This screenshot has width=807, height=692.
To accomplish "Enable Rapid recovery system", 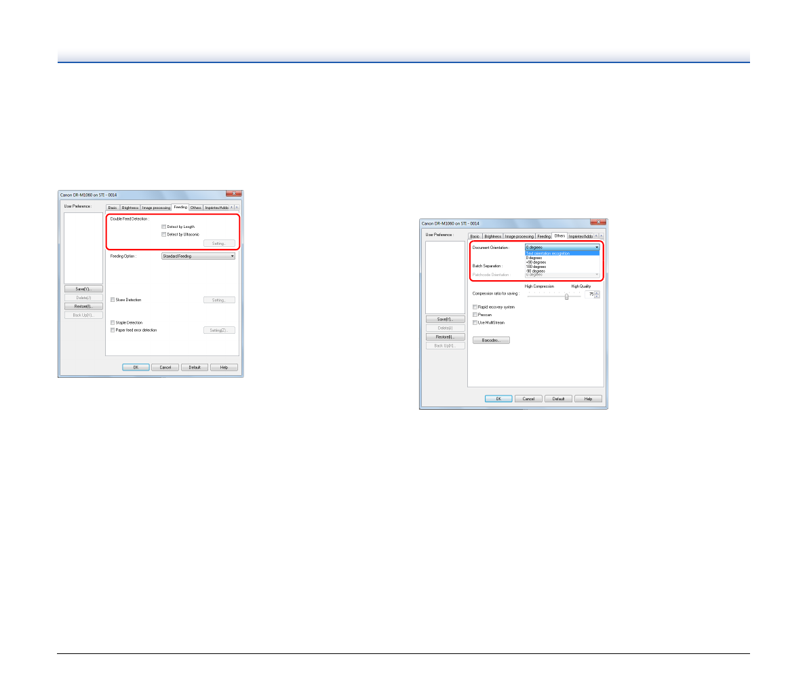I will pyautogui.click(x=475, y=307).
